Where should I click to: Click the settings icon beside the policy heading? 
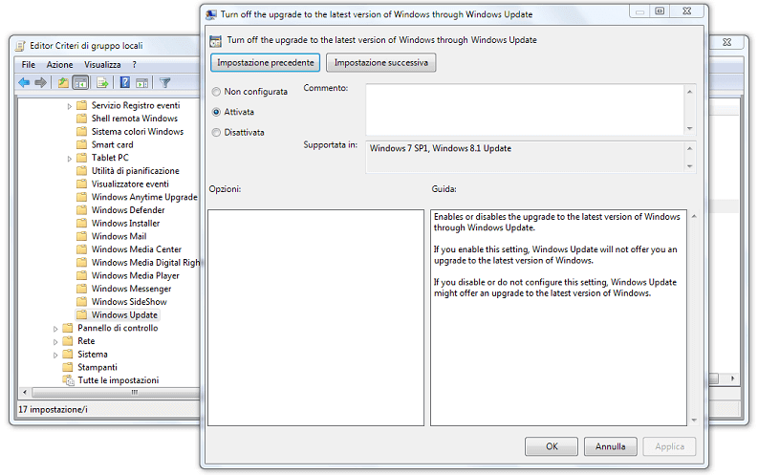point(215,40)
